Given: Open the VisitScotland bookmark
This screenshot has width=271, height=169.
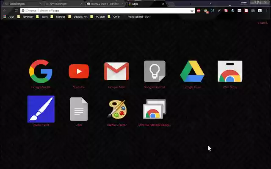Looking at the screenshot, I should coord(139,17).
